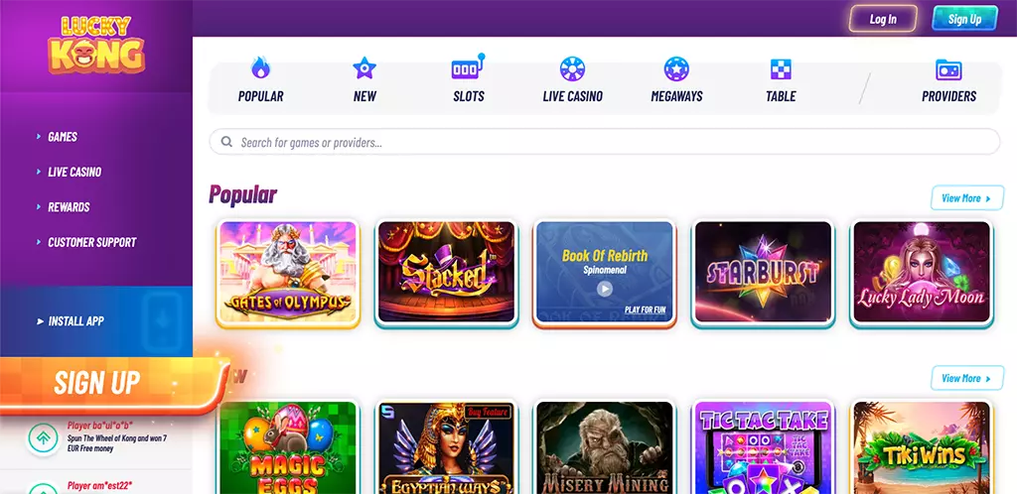The width and height of the screenshot is (1017, 494).
Task: Click the Log In button
Action: 883,19
